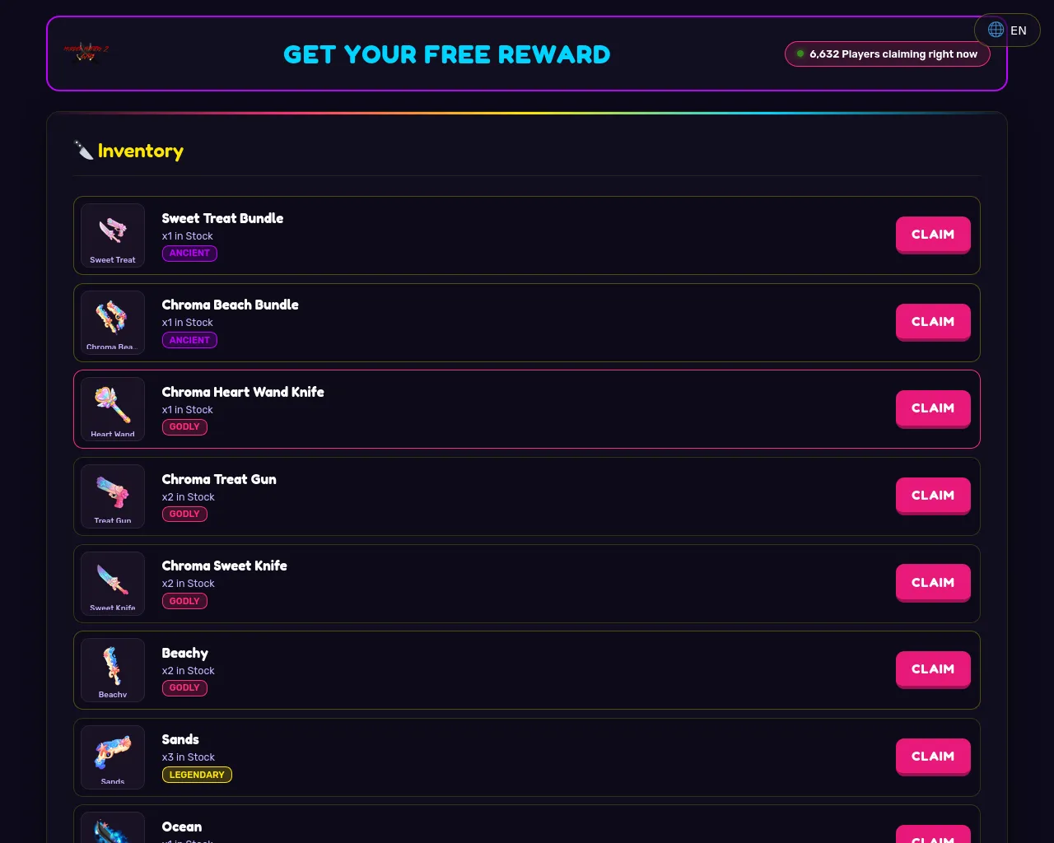The width and height of the screenshot is (1054, 843).
Task: Claim the Chroma Treat Gun
Action: 933,496
